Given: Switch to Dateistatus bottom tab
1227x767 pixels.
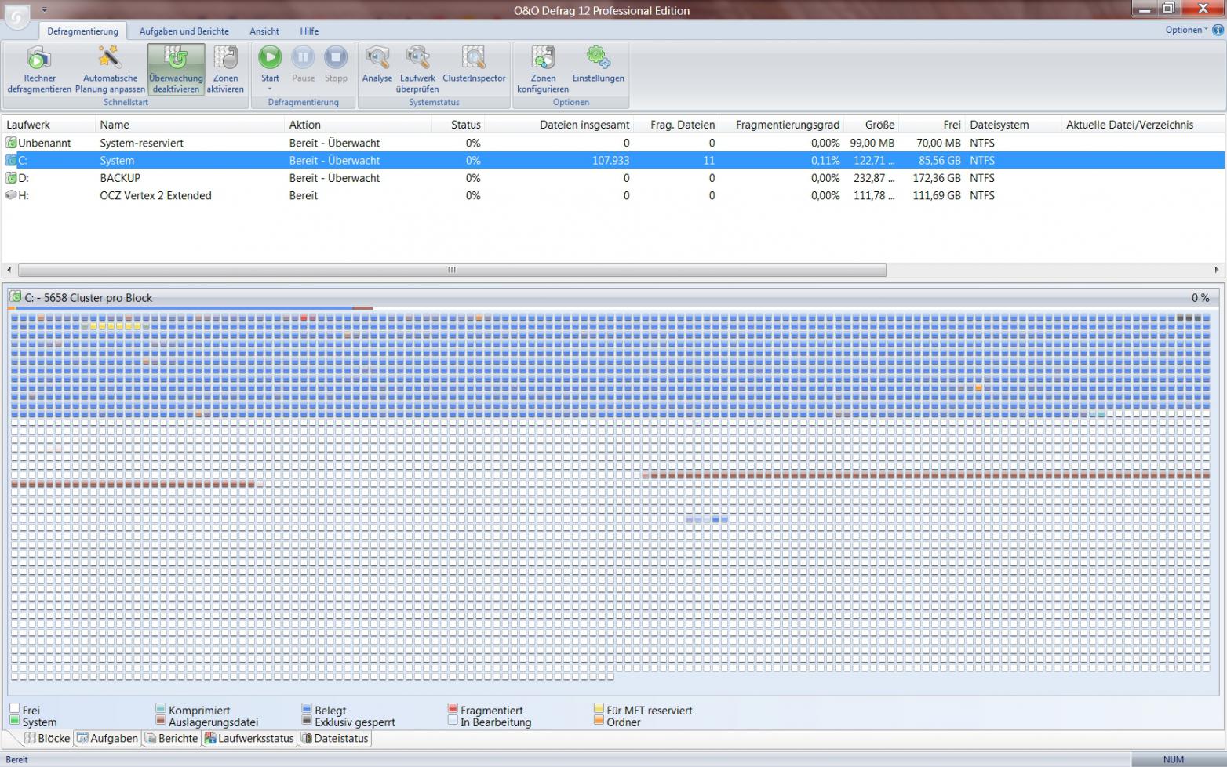Looking at the screenshot, I should tap(334, 738).
